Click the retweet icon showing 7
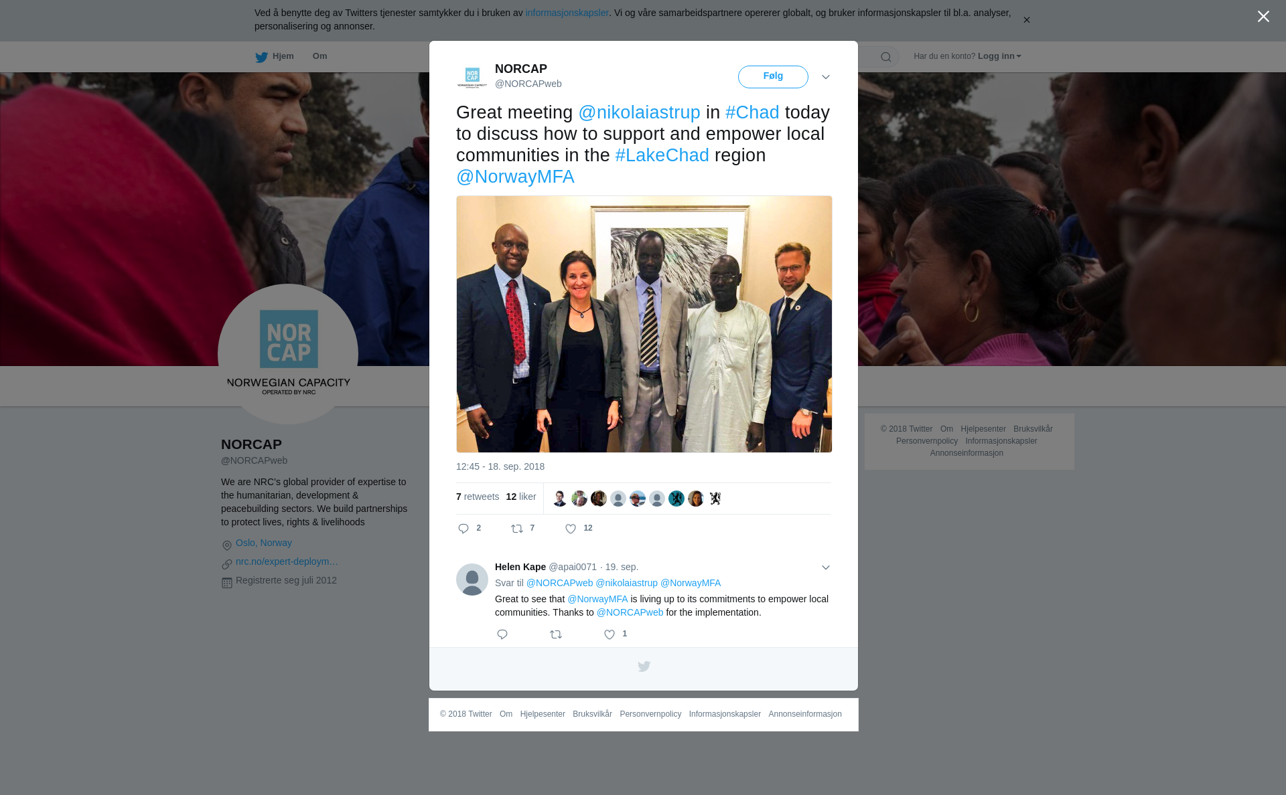Image resolution: width=1286 pixels, height=795 pixels. coord(517,529)
